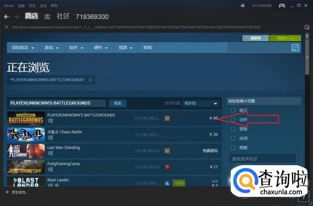Click title Blast Lander
The height and width of the screenshot is (206, 313).
pyautogui.click(x=58, y=180)
